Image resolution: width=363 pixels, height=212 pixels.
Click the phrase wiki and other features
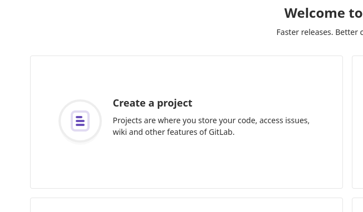point(155,132)
